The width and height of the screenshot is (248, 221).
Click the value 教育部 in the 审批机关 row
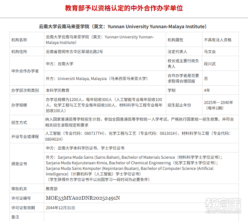point(52,189)
